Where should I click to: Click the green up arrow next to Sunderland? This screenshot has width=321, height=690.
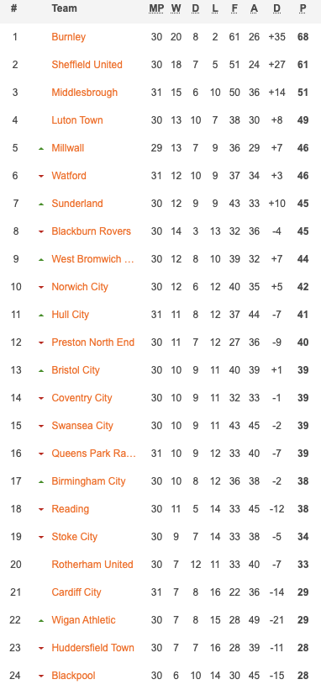[x=41, y=204]
